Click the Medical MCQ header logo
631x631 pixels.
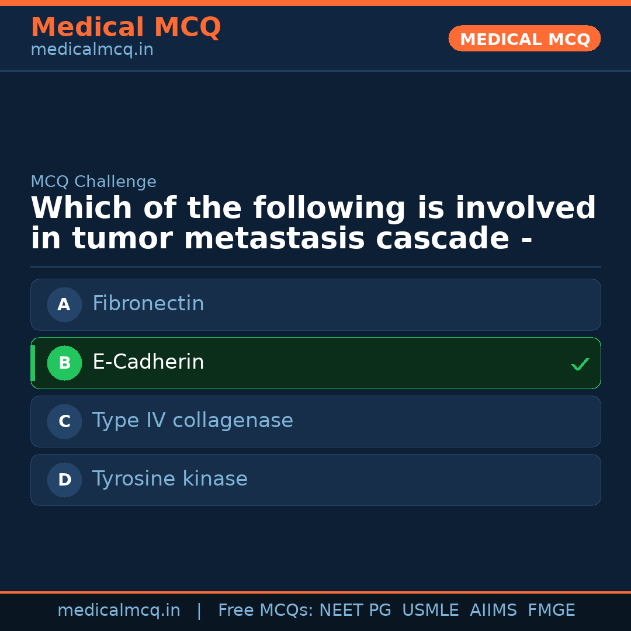click(x=126, y=27)
